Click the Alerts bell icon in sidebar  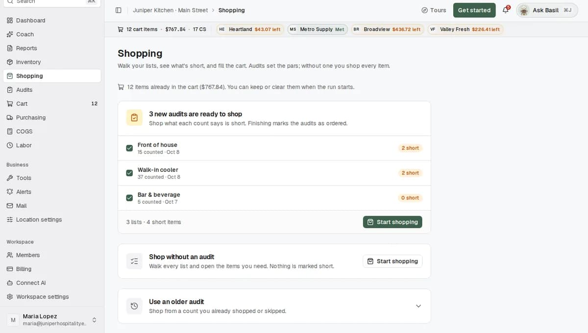pos(10,192)
